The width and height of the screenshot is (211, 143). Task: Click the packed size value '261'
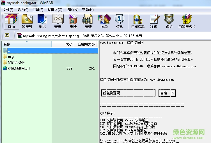(x=92, y=68)
